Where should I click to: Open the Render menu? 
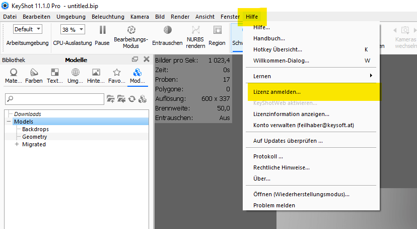pyautogui.click(x=180, y=17)
